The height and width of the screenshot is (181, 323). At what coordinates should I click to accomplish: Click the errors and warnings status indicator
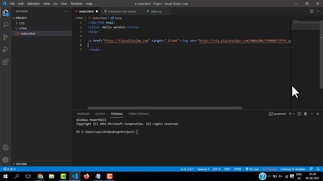pyautogui.click(x=9, y=169)
